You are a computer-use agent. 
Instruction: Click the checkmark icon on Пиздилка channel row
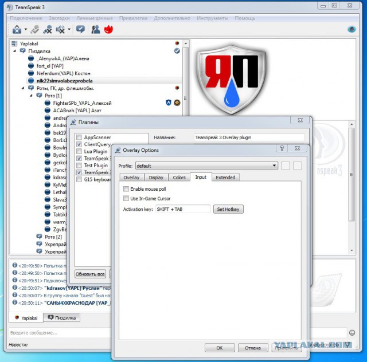177,51
